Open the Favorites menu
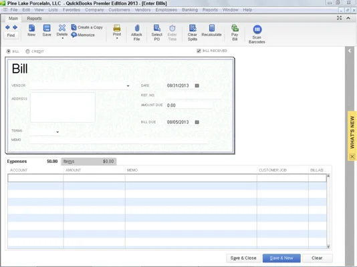This screenshot has width=357, height=267. (x=72, y=10)
